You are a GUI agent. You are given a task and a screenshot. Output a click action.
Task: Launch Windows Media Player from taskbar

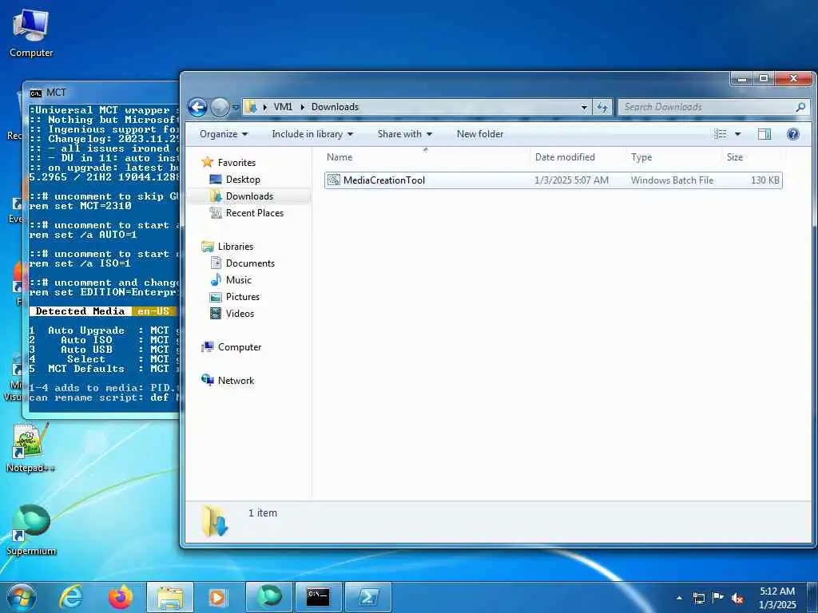click(x=217, y=597)
